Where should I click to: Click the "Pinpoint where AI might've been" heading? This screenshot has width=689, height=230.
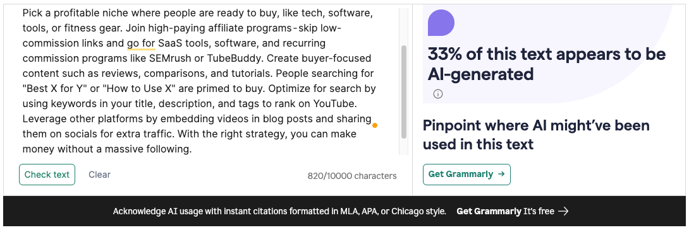(x=536, y=125)
